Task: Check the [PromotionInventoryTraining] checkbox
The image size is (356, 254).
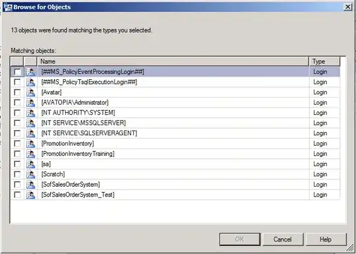Action: (17, 154)
